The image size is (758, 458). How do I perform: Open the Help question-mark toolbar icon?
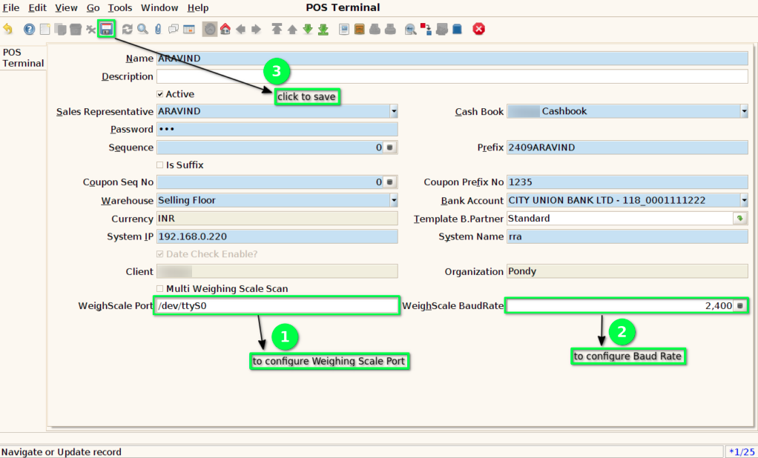(x=30, y=29)
